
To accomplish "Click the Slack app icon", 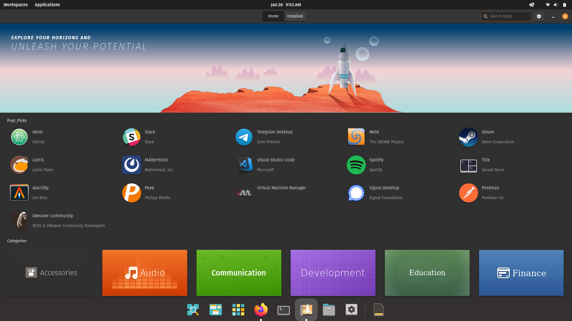I will point(132,137).
